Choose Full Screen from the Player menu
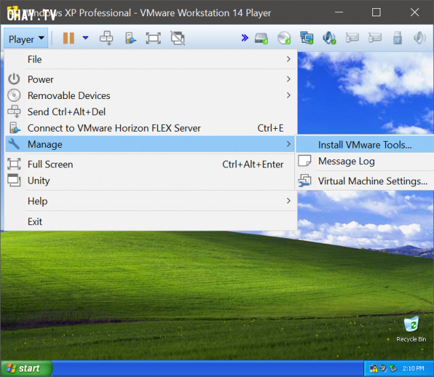This screenshot has width=434, height=377. pyautogui.click(x=151, y=164)
